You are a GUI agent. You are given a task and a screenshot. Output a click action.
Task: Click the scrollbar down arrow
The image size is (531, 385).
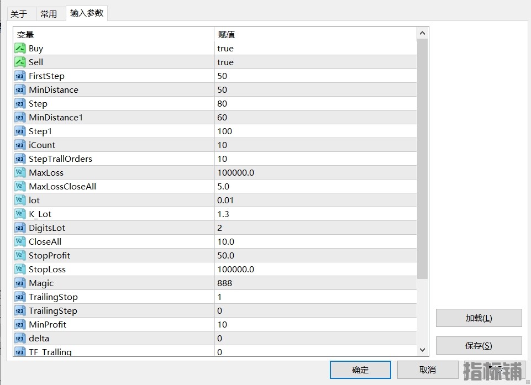422,350
